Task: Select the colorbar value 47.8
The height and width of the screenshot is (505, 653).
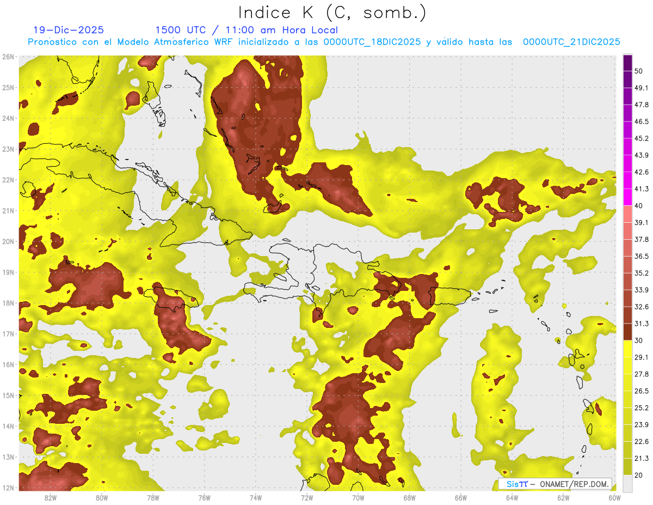Action: click(x=641, y=105)
